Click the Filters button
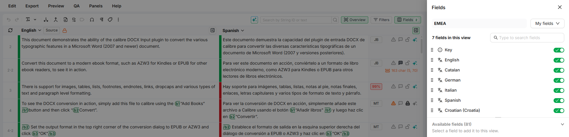The image size is (569, 137). tap(381, 20)
